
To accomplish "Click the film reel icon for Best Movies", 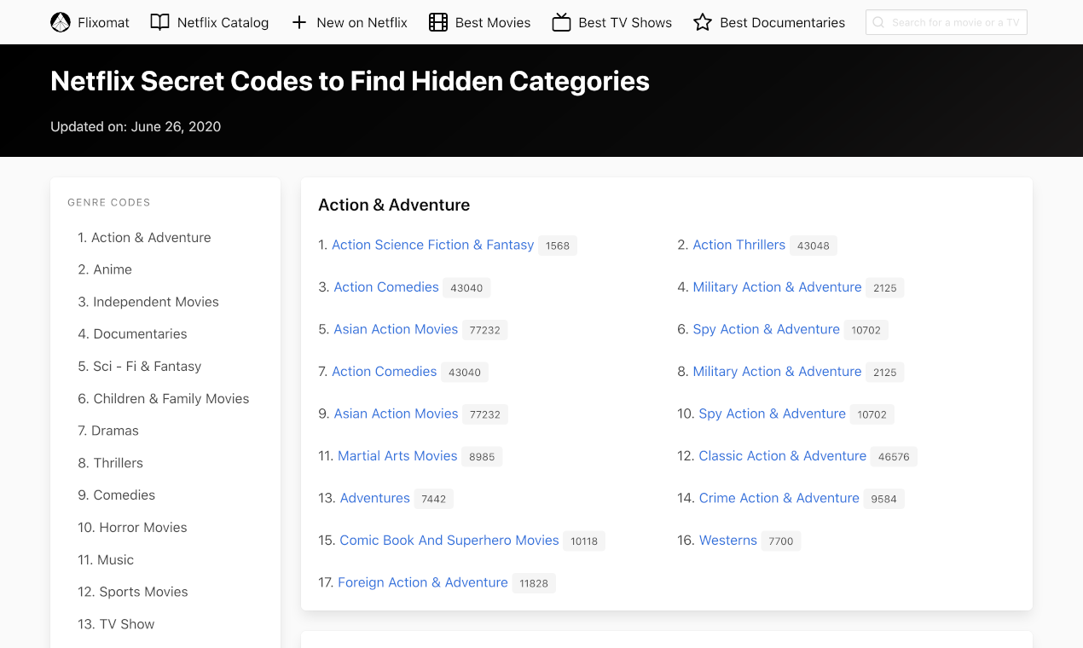I will (x=437, y=21).
